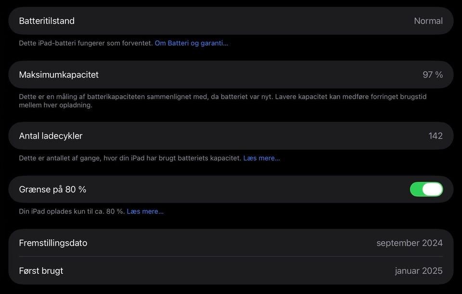Click the "Normal" battery status value
Image resolution: width=462 pixels, height=294 pixels.
(x=428, y=21)
